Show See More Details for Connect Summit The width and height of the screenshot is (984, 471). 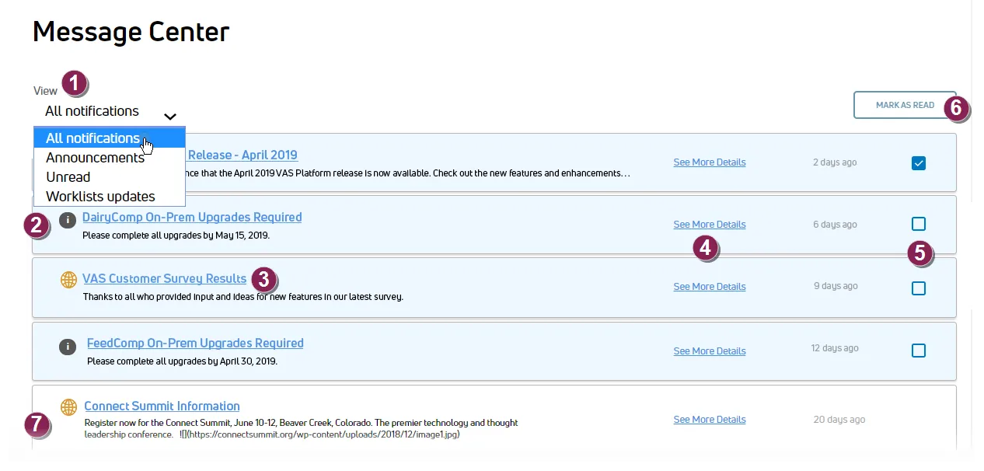710,420
